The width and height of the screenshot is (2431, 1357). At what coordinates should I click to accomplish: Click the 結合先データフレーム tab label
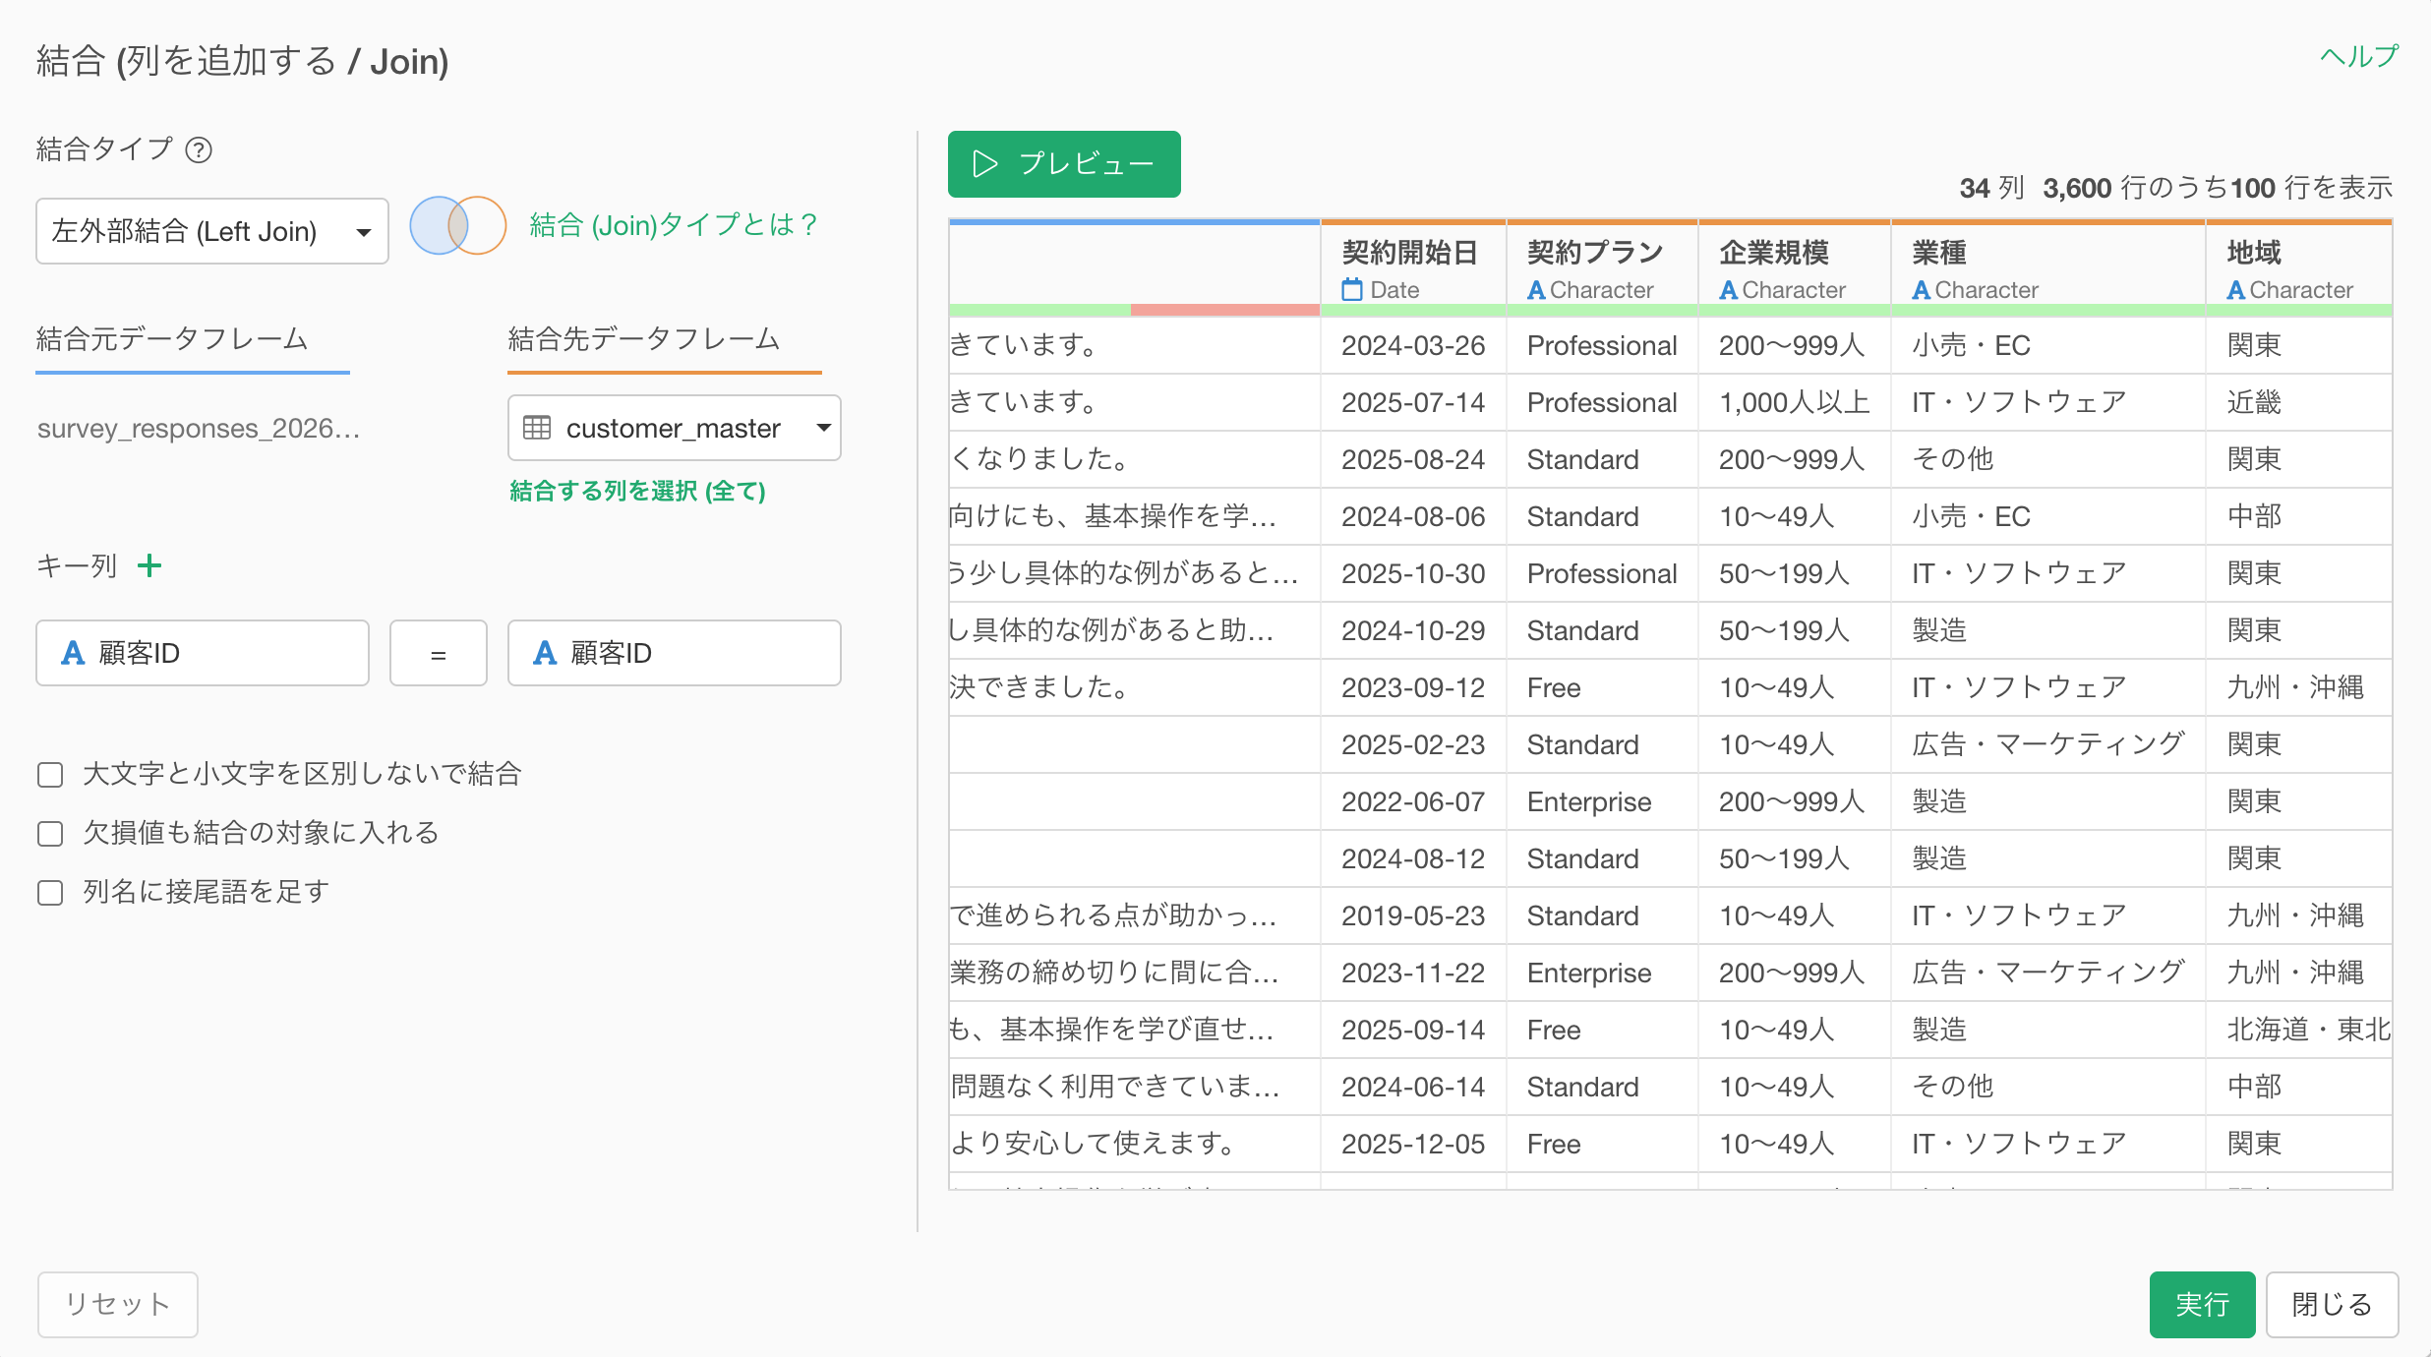click(x=644, y=339)
